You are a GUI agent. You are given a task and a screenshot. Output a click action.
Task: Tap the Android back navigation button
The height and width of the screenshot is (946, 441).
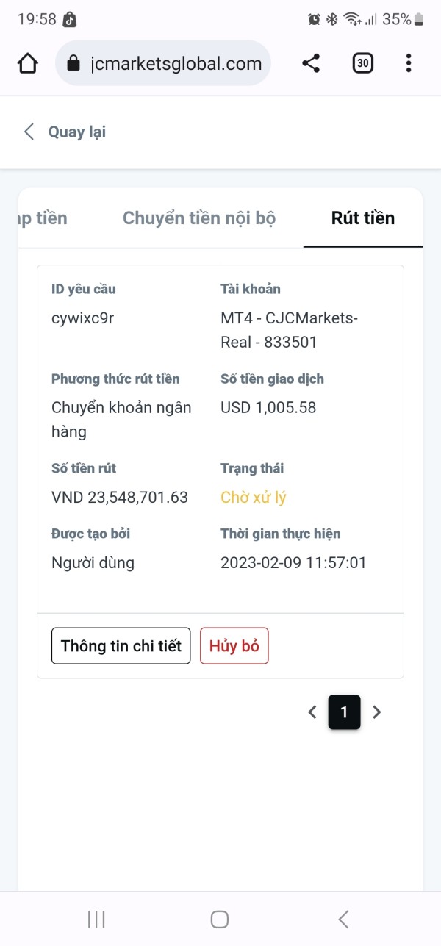[x=343, y=919]
